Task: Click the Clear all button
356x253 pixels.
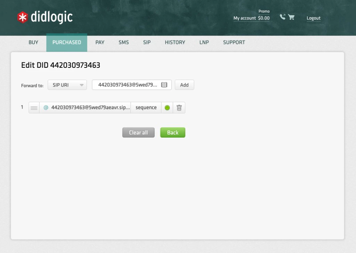Action: [x=138, y=132]
